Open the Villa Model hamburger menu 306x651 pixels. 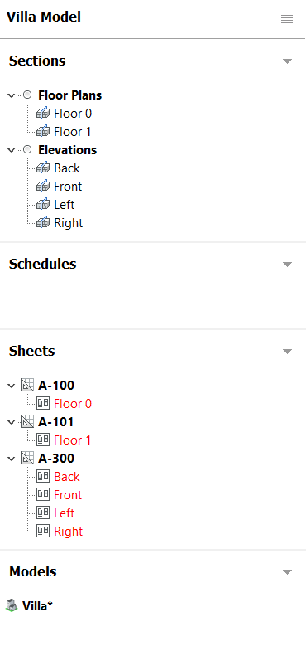coord(287,19)
